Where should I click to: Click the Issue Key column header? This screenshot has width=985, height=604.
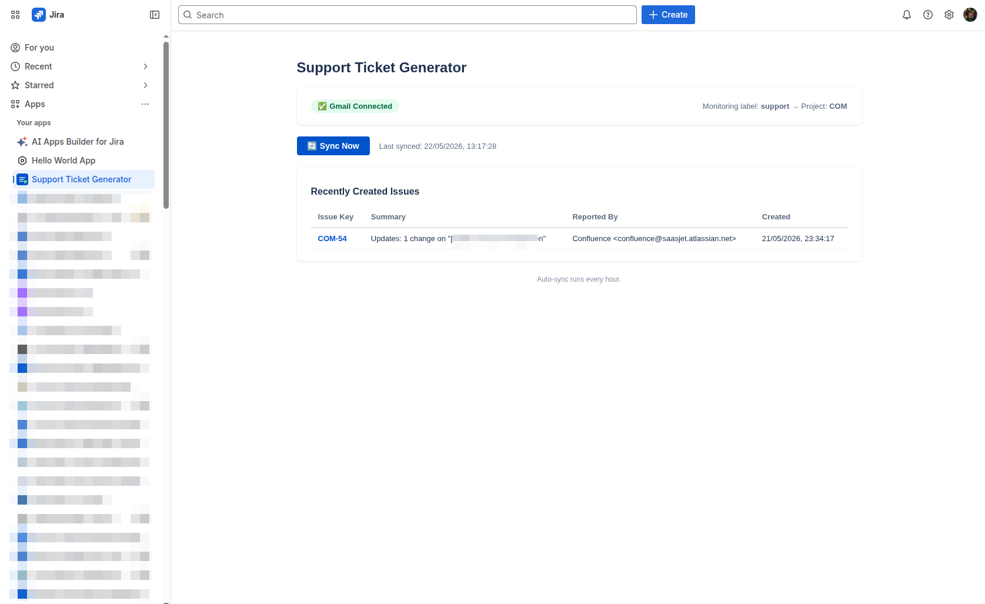pyautogui.click(x=335, y=217)
